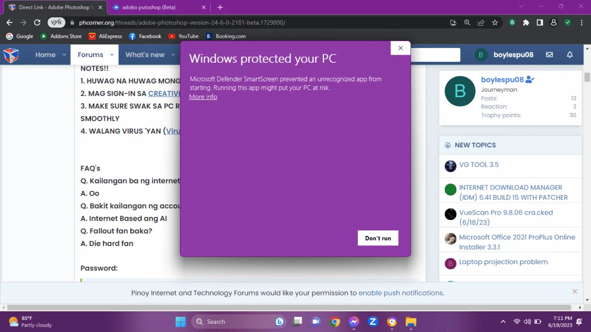Image resolution: width=591 pixels, height=332 pixels.
Task: Expand the Forums dropdown arrow
Action: (x=112, y=55)
